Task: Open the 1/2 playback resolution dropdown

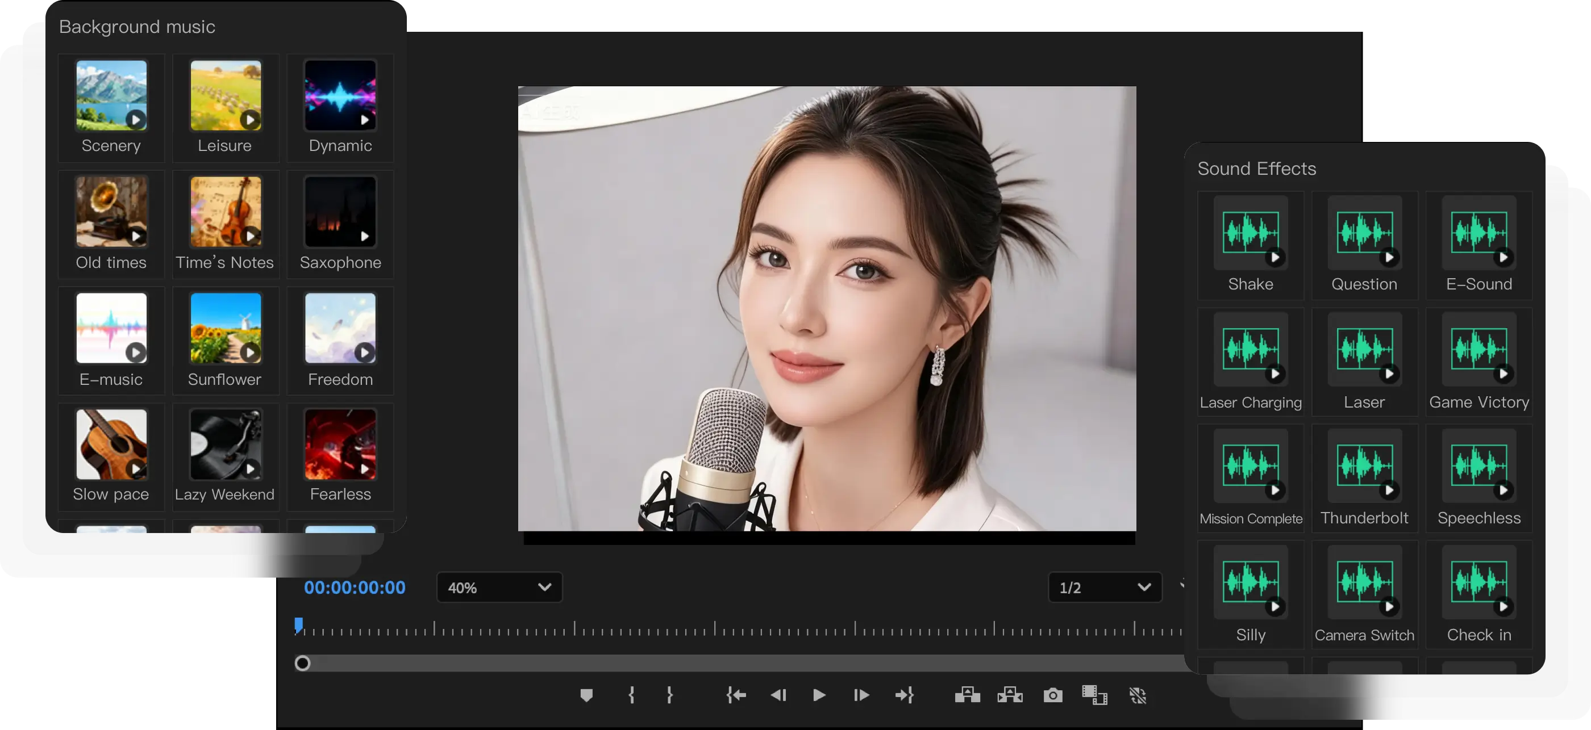Action: [x=1104, y=588]
